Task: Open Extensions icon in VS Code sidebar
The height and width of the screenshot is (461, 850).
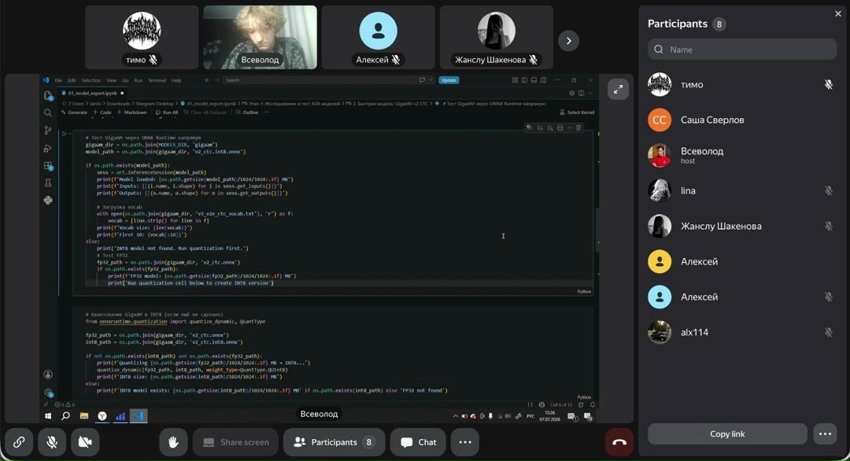Action: tap(48, 165)
